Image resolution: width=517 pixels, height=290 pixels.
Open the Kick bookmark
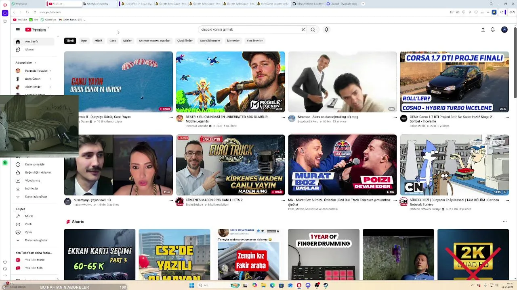34,20
